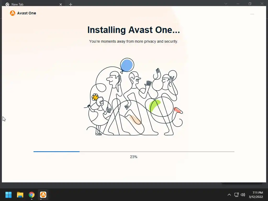This screenshot has height=201, width=268.
Task: Close the New Tab tab in Chrome
Action: 61,4
